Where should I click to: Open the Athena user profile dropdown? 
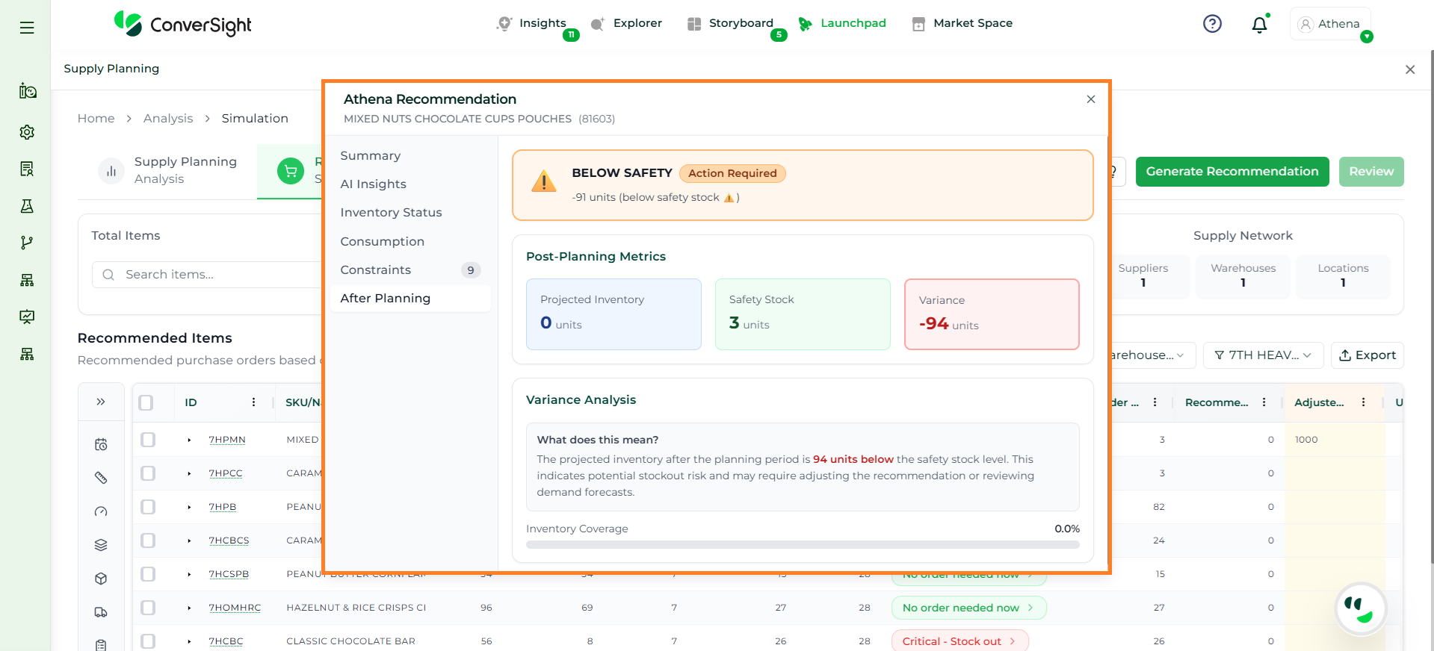[x=1330, y=24]
